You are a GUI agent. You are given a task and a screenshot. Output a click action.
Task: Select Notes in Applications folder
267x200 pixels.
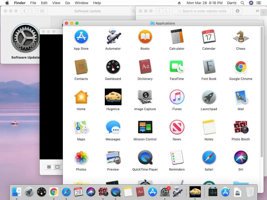pyautogui.click(x=209, y=127)
